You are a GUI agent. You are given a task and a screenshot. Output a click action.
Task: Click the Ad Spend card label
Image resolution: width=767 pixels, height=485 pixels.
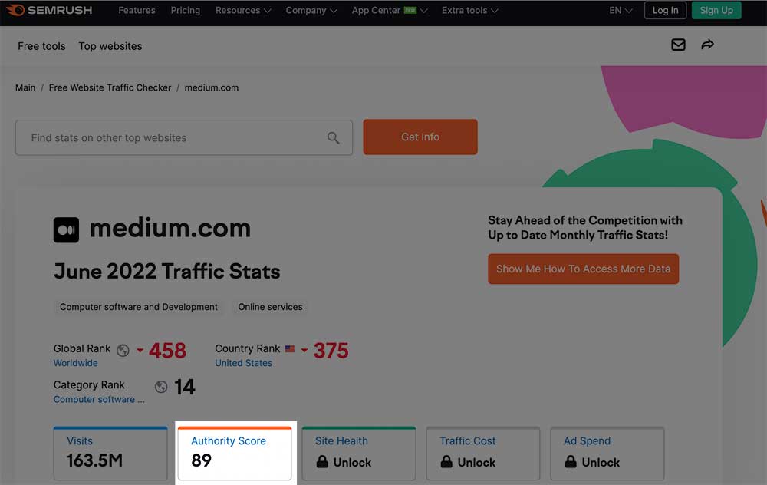pos(587,441)
